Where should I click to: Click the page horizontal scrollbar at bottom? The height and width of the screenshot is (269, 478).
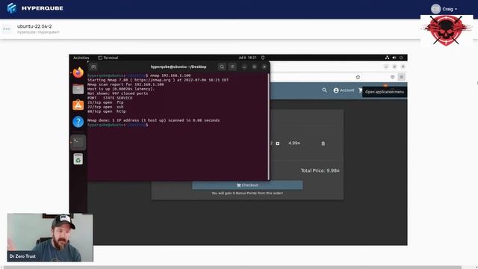(x=233, y=268)
